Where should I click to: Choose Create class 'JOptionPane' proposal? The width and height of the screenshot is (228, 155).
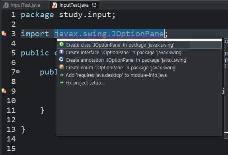(x=139, y=45)
